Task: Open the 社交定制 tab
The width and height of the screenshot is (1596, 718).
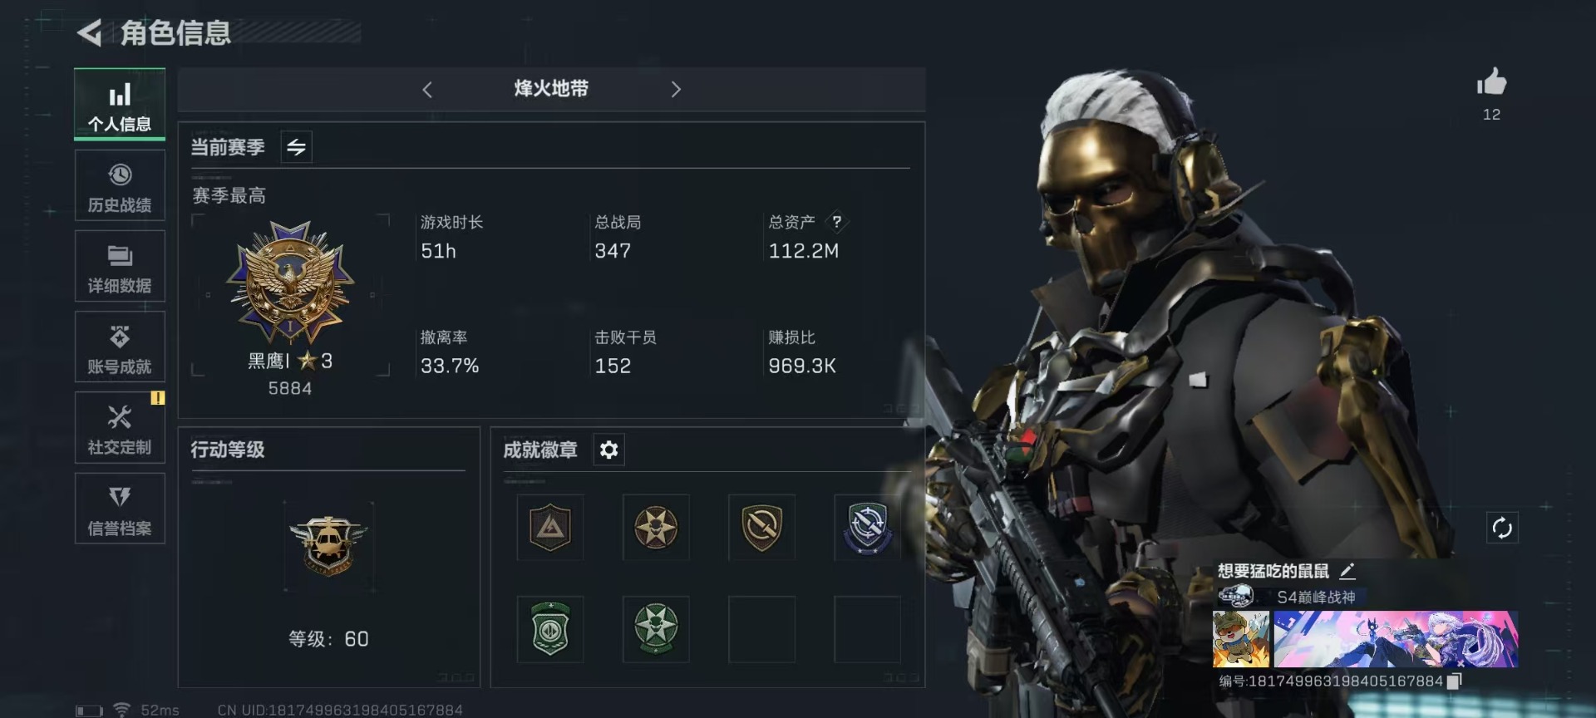Action: [x=120, y=427]
